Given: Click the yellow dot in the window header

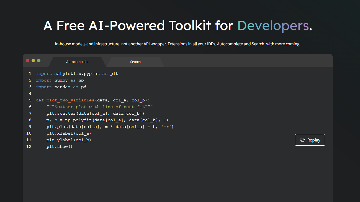Looking at the screenshot, I should tap(33, 61).
